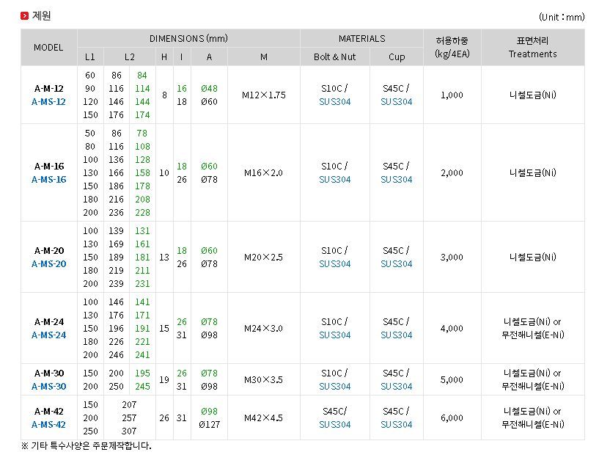Click the red arrow icon beside 제원
The image size is (610, 474).
coord(24,16)
